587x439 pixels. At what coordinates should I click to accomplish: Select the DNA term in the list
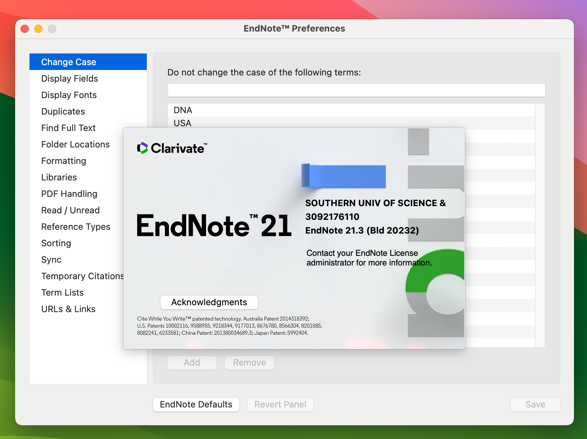click(x=183, y=110)
